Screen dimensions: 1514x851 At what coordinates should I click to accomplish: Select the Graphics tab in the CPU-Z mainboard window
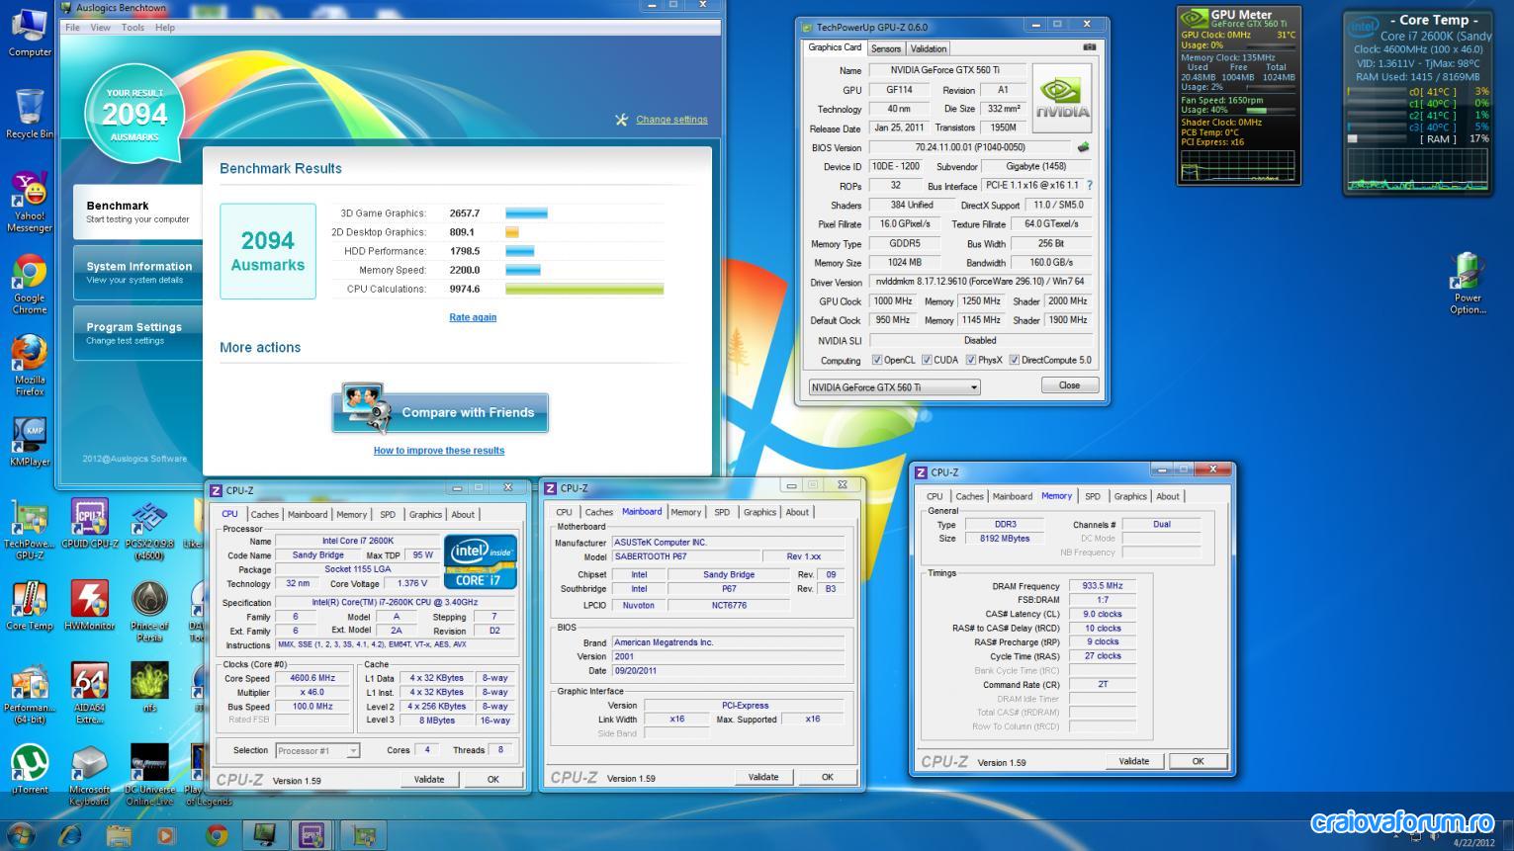coord(759,512)
